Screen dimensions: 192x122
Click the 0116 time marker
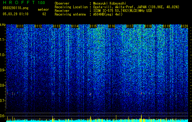(x=111, y=26)
